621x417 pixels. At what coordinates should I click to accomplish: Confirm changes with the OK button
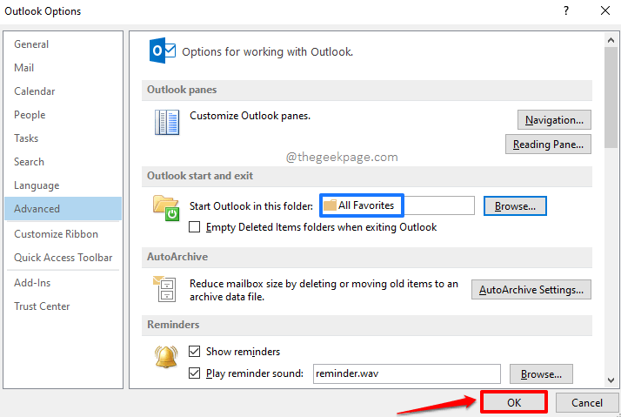click(x=513, y=402)
